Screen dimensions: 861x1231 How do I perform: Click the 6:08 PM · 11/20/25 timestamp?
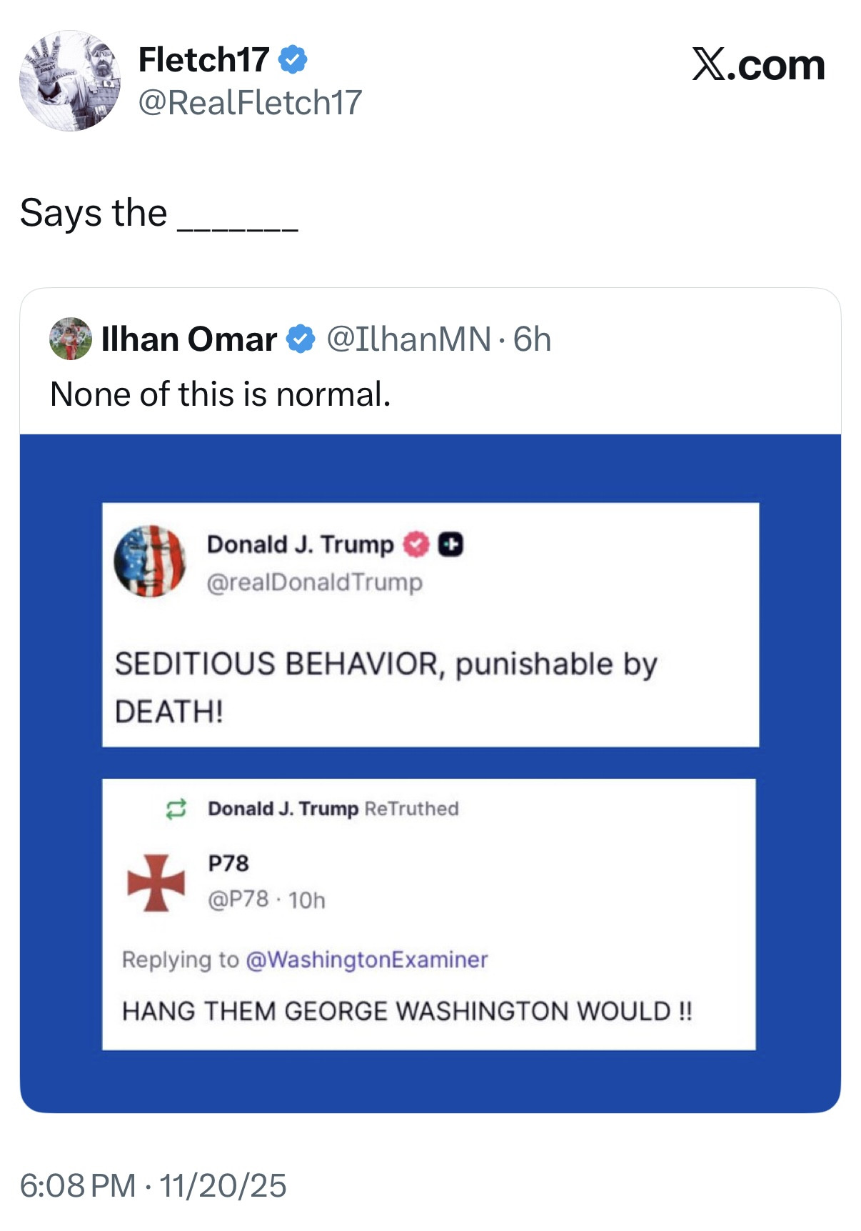tap(153, 1185)
